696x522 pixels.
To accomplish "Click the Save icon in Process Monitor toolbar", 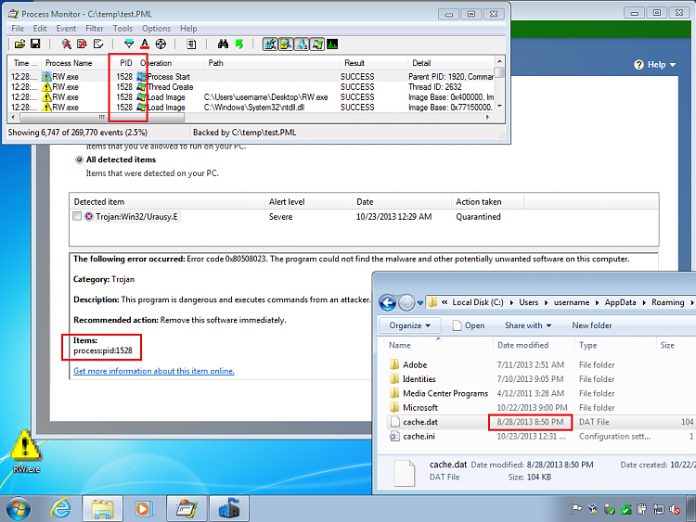I will (x=35, y=44).
